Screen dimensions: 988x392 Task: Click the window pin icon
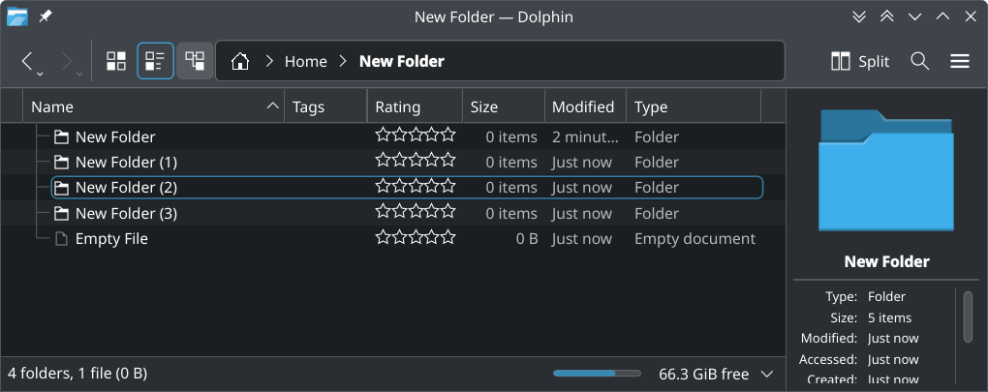pos(46,16)
